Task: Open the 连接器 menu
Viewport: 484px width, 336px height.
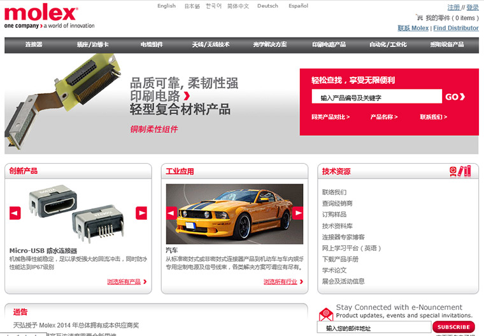Action: pyautogui.click(x=34, y=44)
